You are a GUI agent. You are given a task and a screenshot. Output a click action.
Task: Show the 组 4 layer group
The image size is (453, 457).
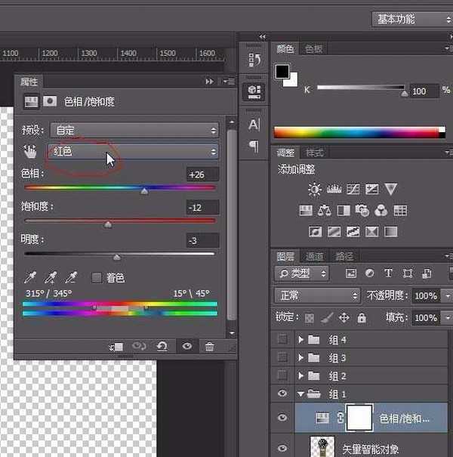(x=283, y=339)
